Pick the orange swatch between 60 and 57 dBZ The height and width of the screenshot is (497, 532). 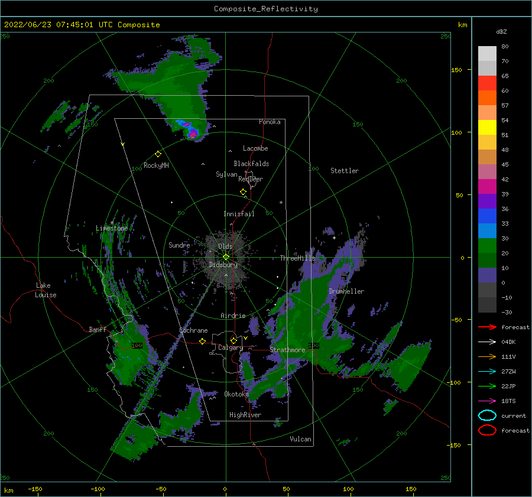[487, 98]
